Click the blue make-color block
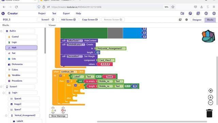 point(132,33)
